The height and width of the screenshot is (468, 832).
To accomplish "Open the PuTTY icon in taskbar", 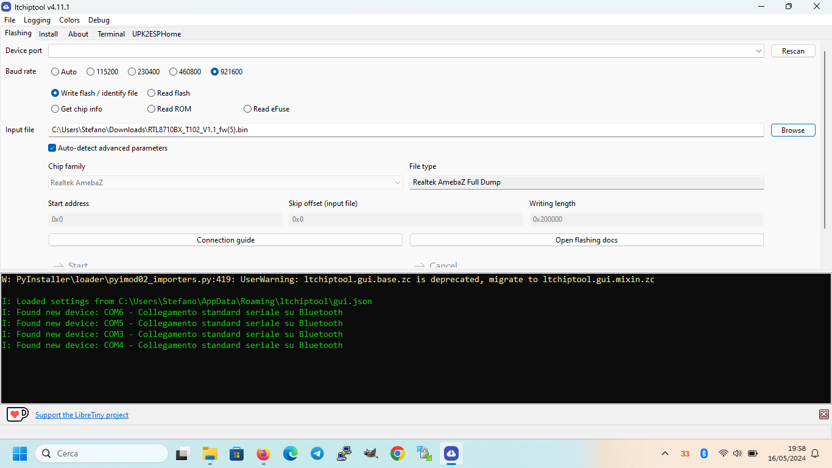I will point(344,453).
